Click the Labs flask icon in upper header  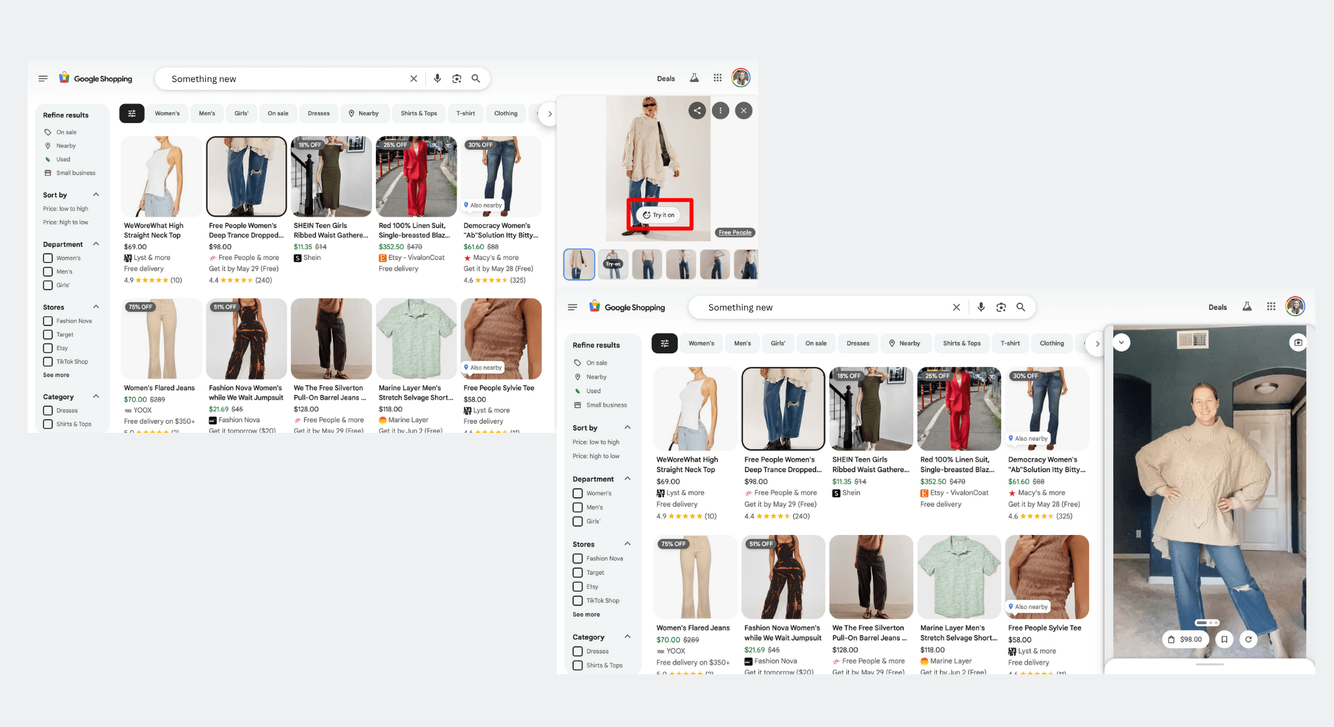coord(694,78)
